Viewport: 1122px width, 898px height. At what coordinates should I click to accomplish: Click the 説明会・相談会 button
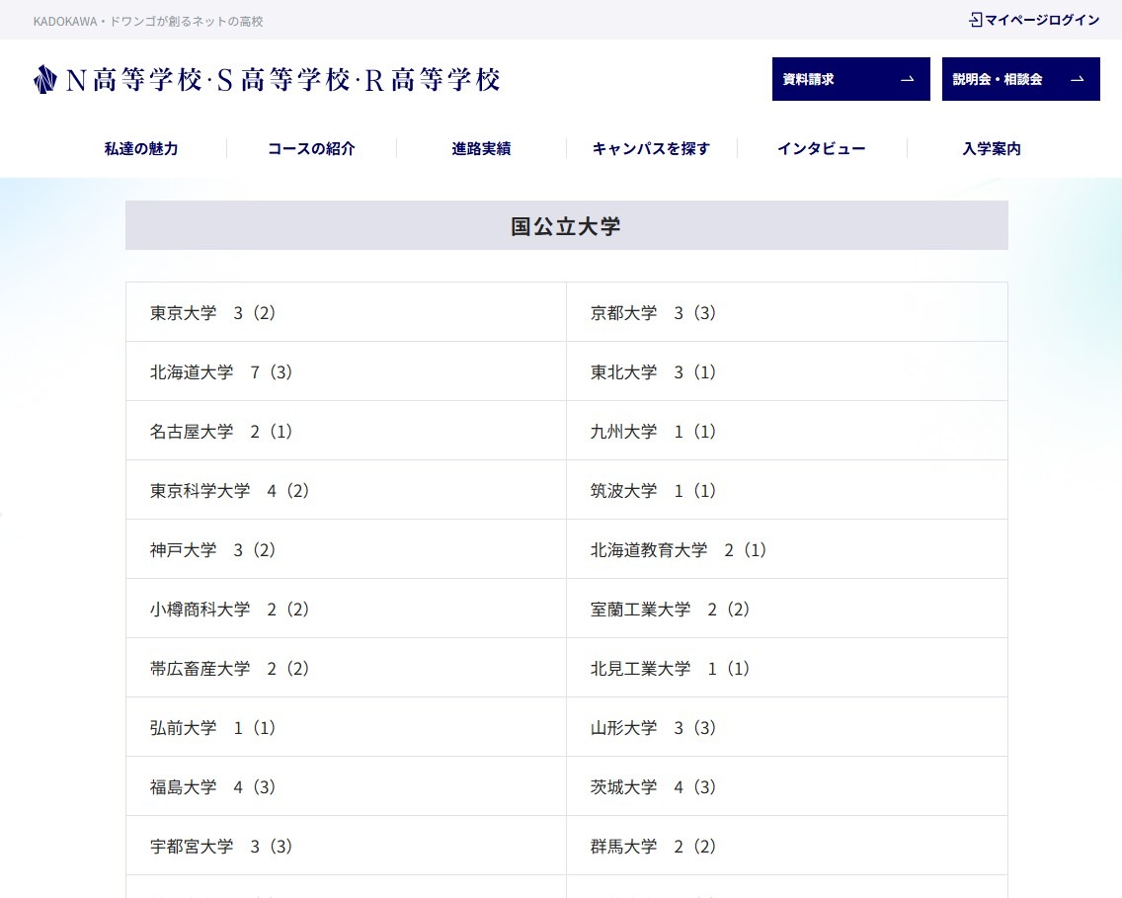click(1021, 78)
